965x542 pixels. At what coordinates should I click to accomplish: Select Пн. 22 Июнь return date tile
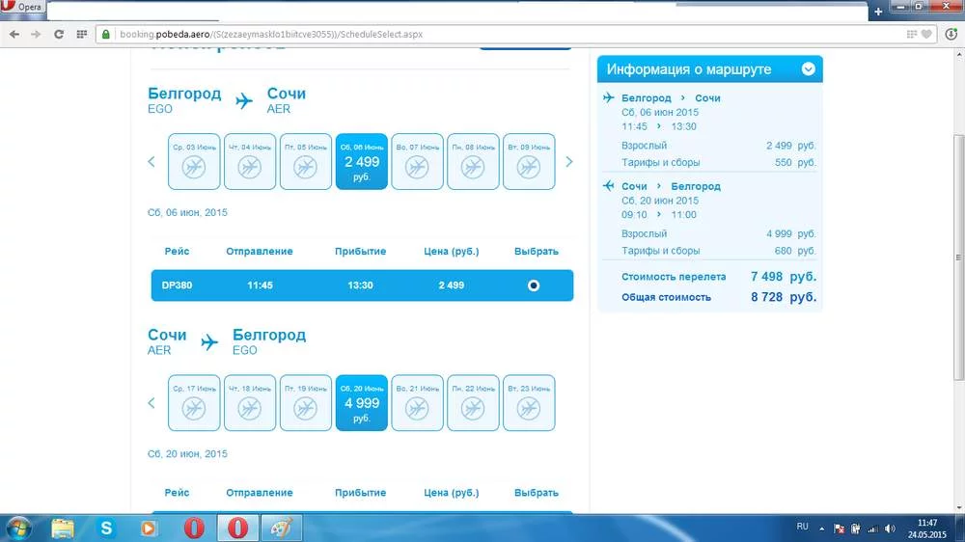[473, 403]
